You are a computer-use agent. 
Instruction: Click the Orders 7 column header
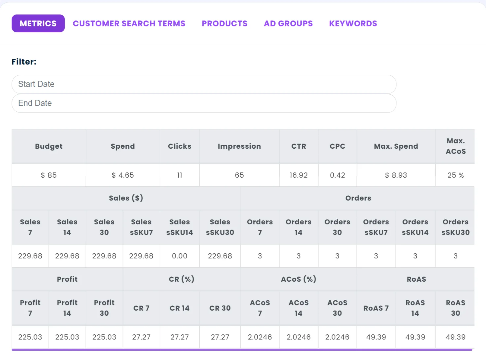(x=260, y=227)
